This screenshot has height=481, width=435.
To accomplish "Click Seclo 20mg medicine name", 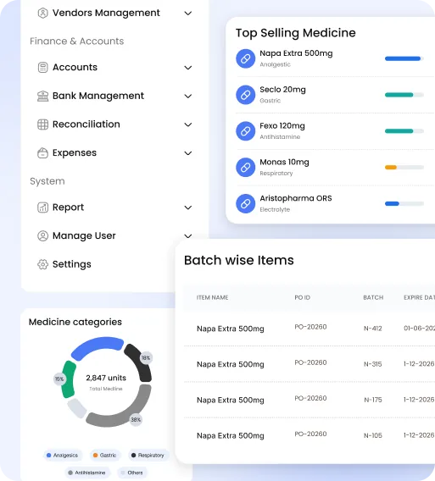I will click(x=282, y=90).
